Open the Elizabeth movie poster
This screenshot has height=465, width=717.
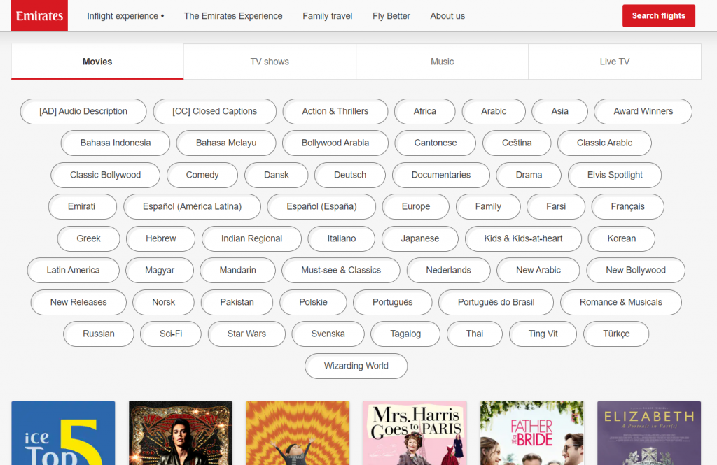coord(649,433)
